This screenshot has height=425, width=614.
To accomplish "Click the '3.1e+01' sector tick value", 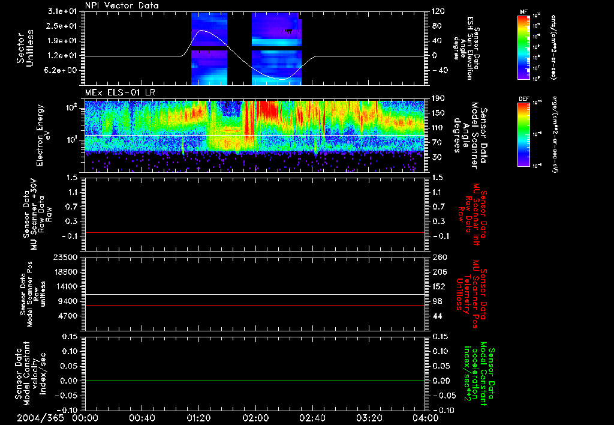I will coord(62,11).
